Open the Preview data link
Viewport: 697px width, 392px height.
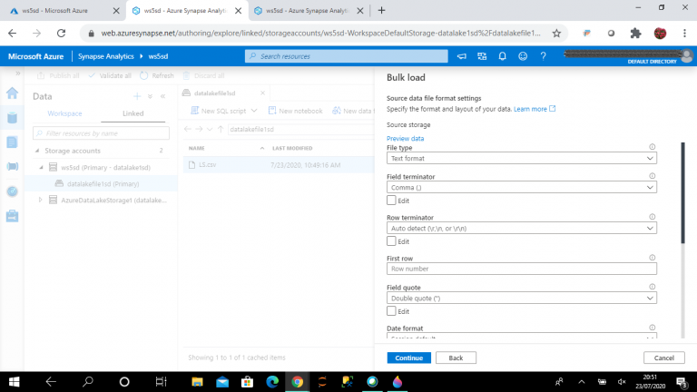405,138
